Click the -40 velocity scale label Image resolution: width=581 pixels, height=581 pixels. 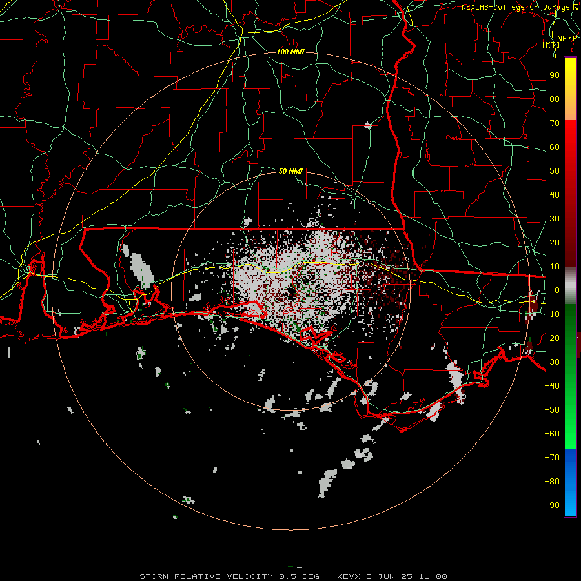(x=552, y=386)
